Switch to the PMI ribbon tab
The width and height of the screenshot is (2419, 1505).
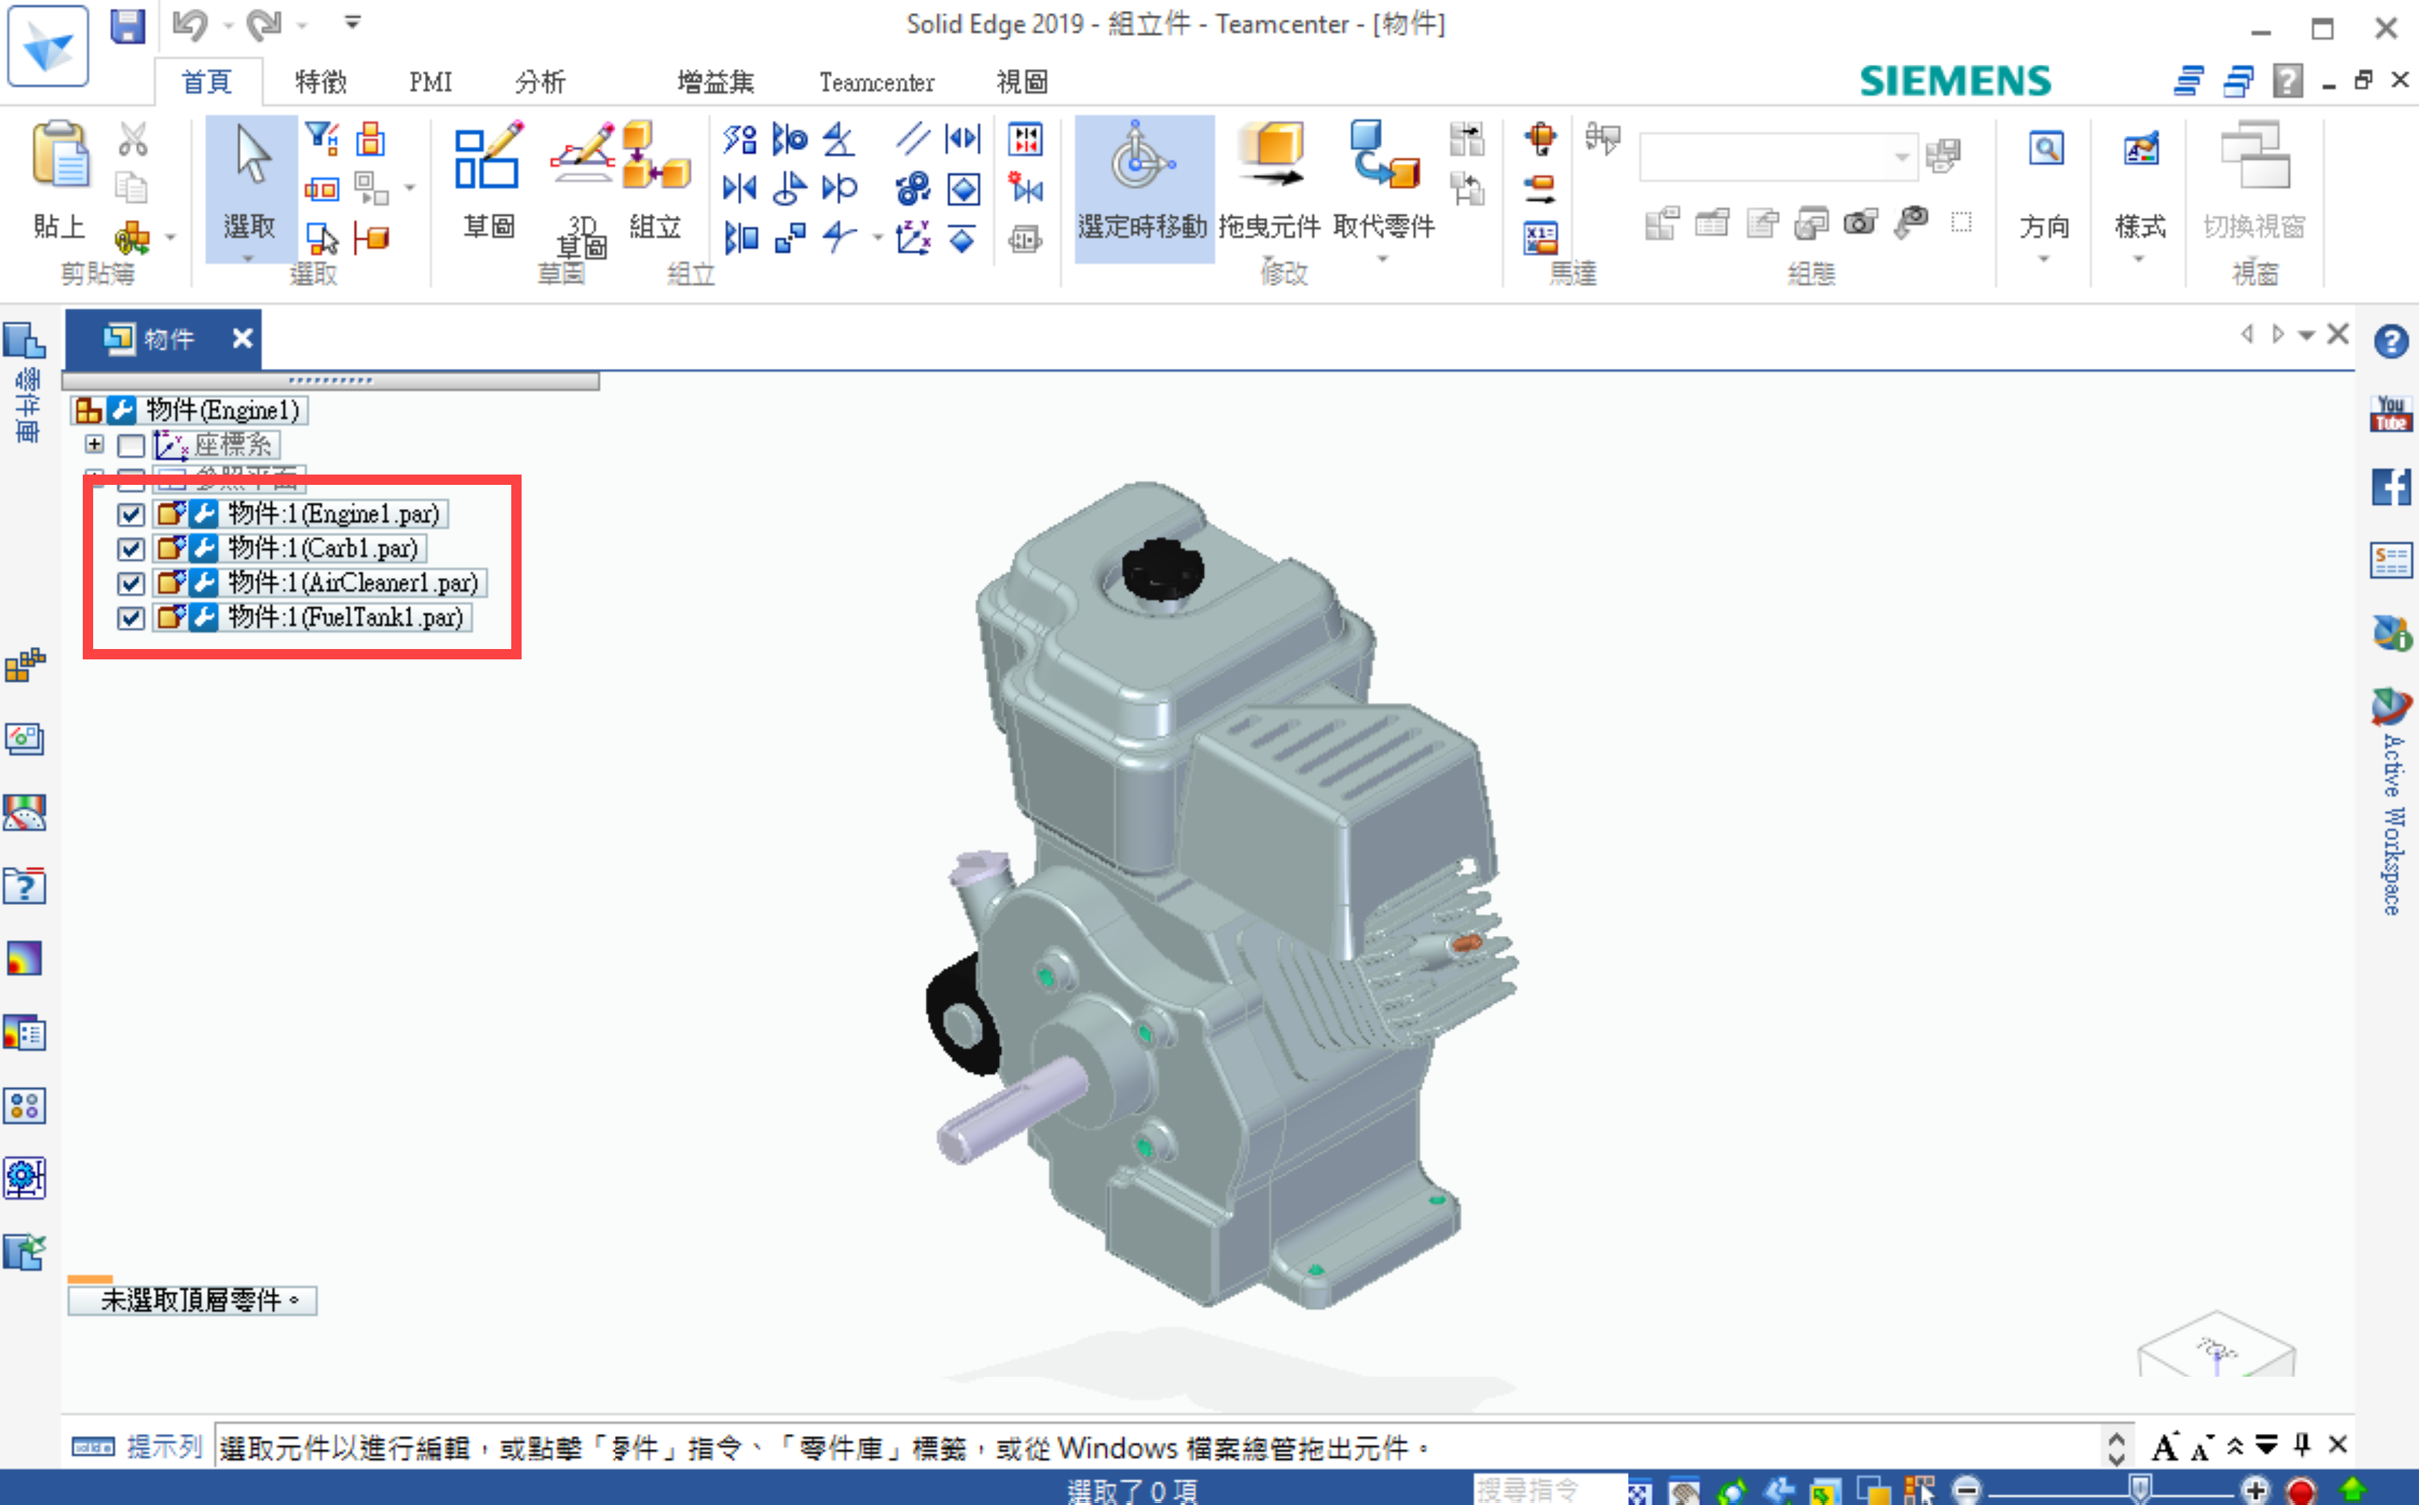click(x=430, y=81)
